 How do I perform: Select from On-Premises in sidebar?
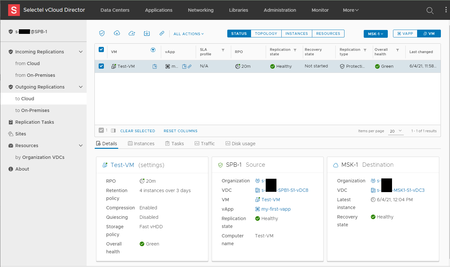[35, 75]
